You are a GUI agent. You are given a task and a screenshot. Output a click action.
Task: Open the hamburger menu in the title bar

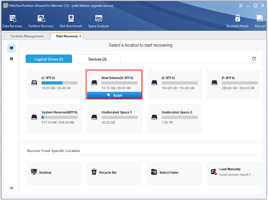241,6
